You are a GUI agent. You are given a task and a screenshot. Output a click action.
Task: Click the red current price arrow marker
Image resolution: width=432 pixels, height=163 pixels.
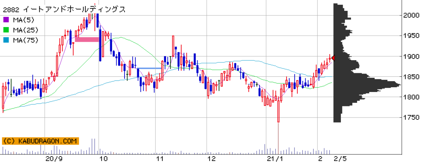[x=333, y=58]
